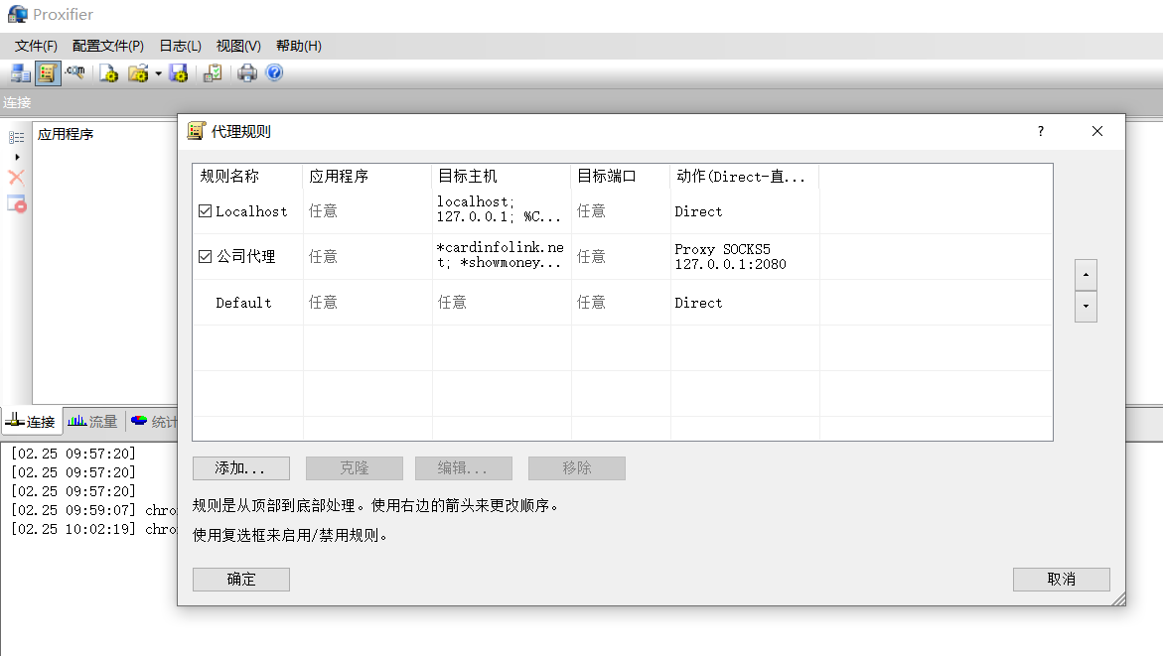Move rule down with the down arrow
1163x656 pixels.
[1086, 306]
